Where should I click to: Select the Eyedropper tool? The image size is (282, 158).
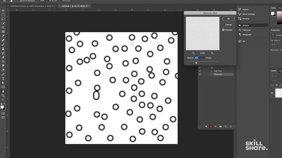click(x=3, y=36)
